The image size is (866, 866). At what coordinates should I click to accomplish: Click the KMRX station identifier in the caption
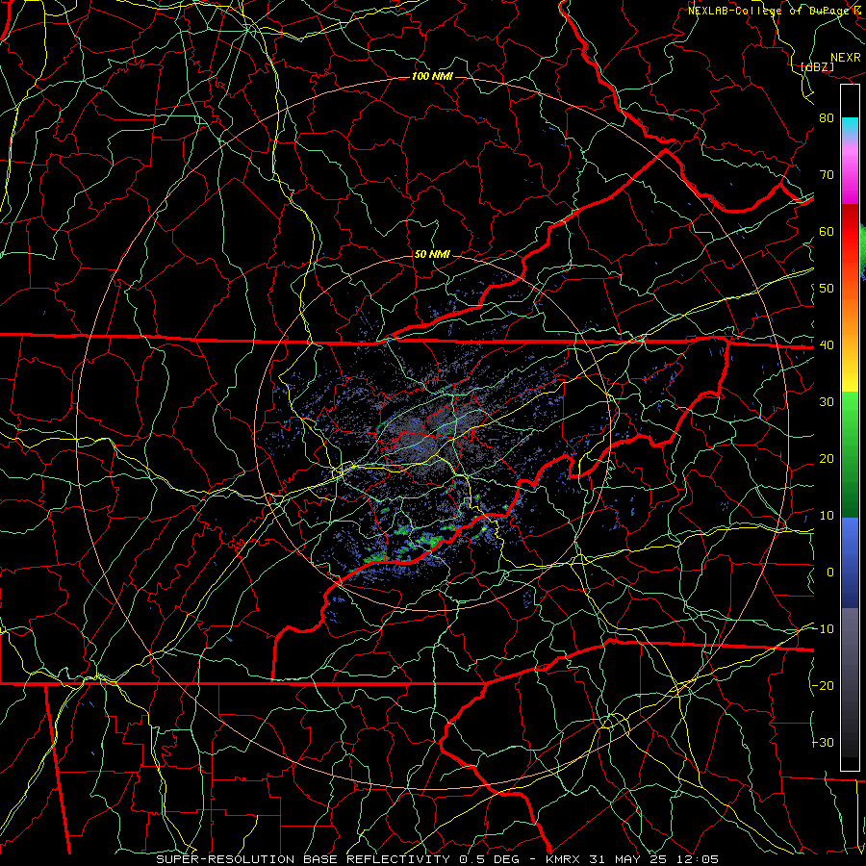564,859
